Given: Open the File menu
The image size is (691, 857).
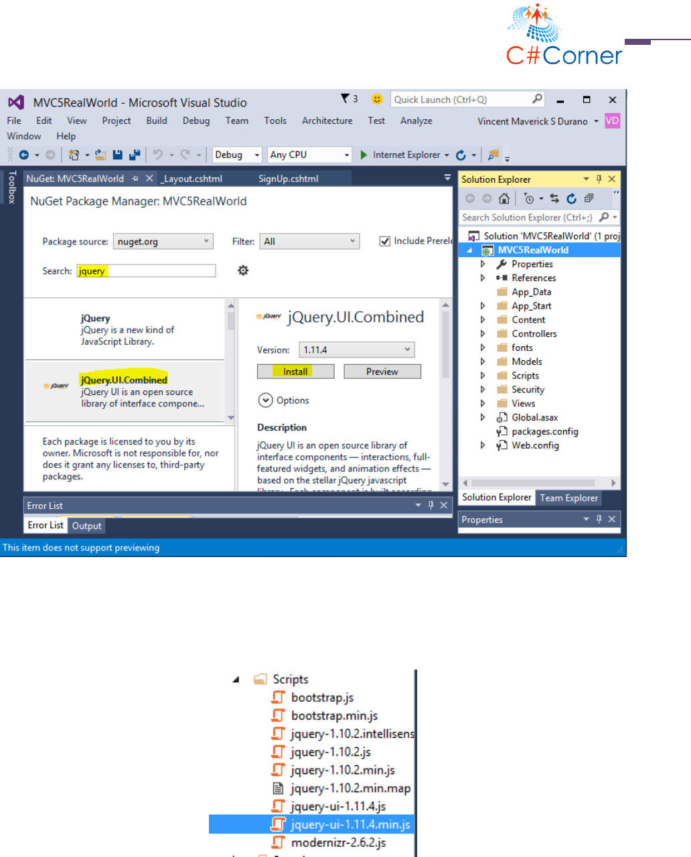Looking at the screenshot, I should pos(14,121).
